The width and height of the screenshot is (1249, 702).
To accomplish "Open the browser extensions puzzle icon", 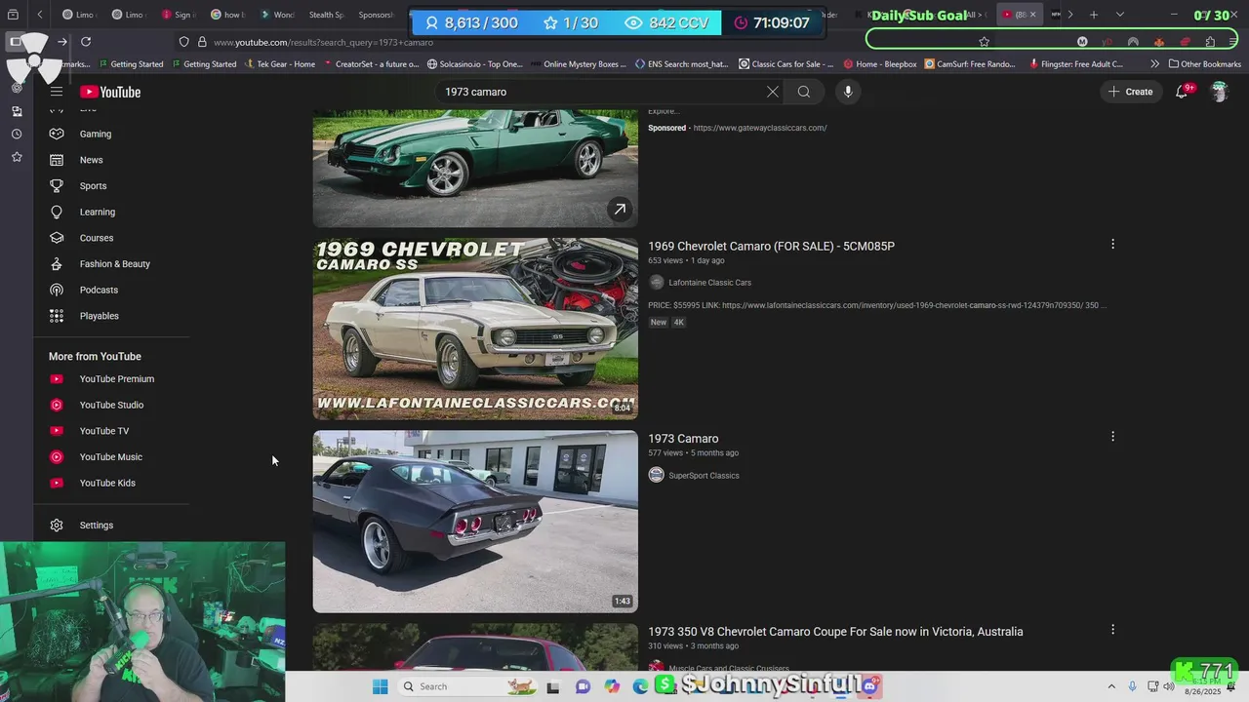I will [x=1210, y=42].
